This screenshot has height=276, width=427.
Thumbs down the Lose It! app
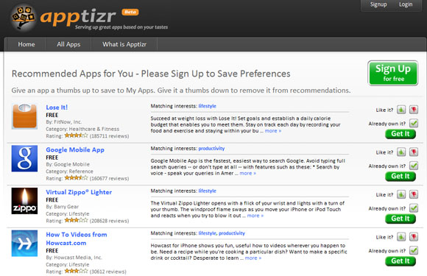click(414, 110)
